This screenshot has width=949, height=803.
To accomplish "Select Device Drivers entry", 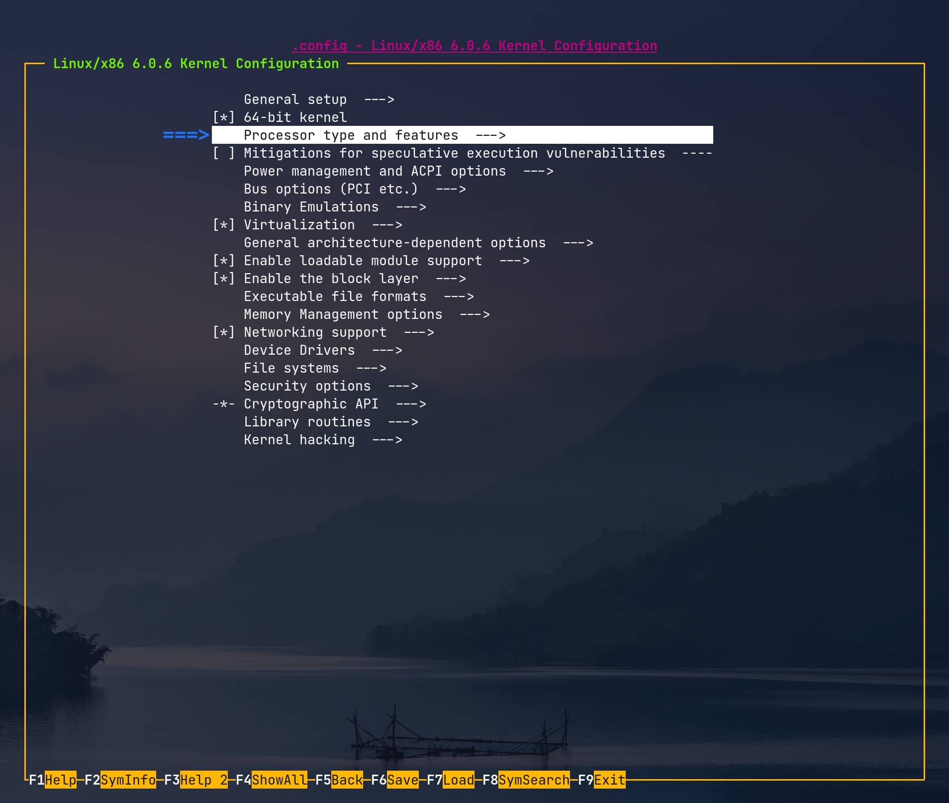I will coord(323,350).
